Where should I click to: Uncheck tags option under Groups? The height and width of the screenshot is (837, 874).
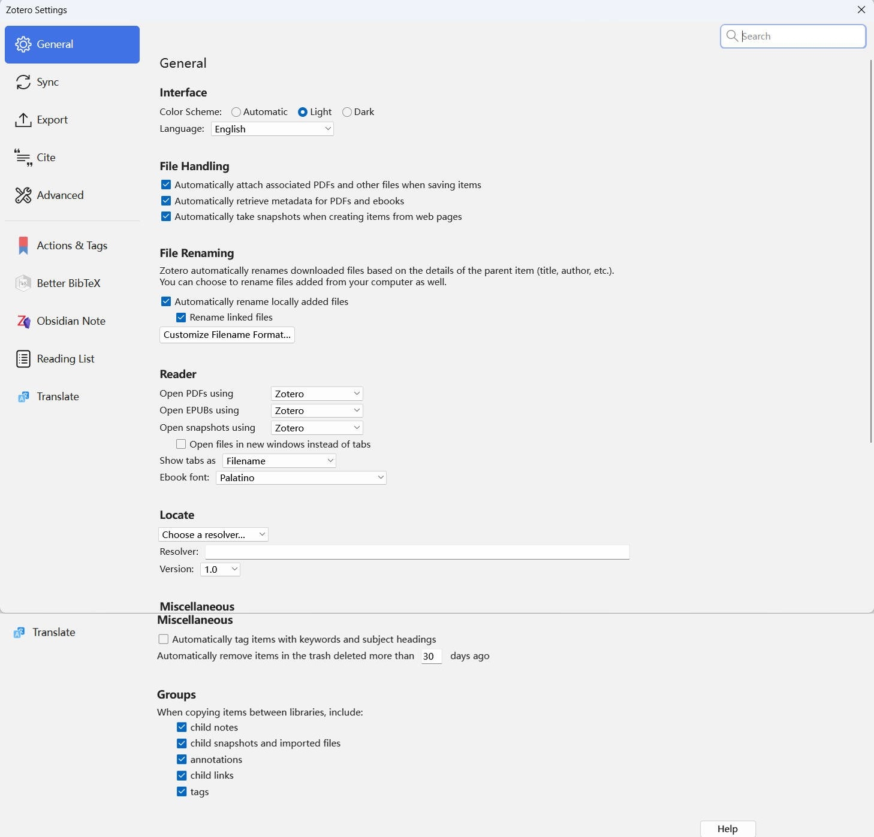(182, 791)
